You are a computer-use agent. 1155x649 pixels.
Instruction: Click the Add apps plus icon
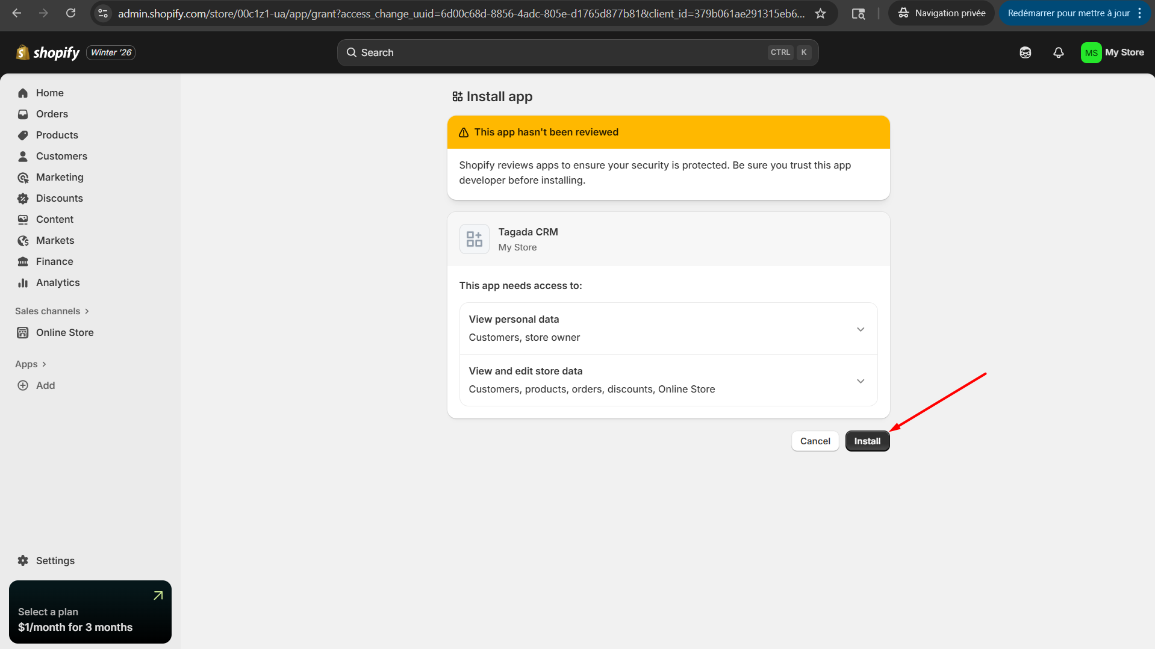tap(23, 385)
